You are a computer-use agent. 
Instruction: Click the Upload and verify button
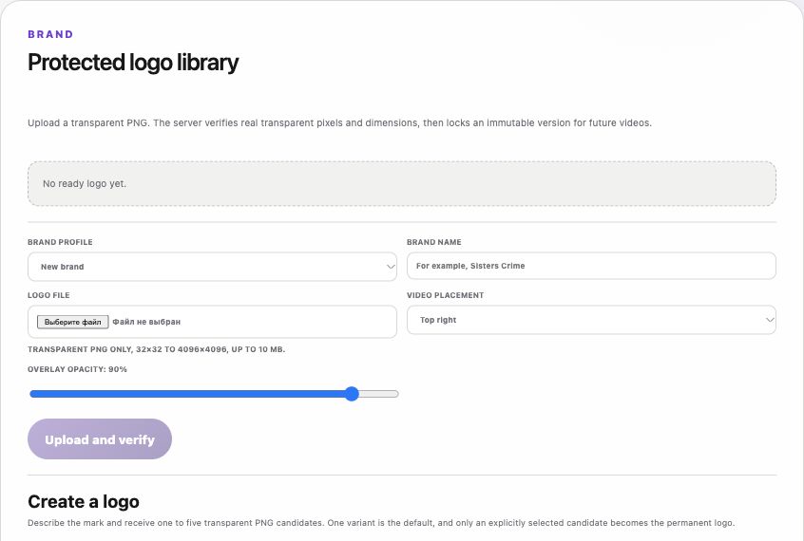coord(100,439)
